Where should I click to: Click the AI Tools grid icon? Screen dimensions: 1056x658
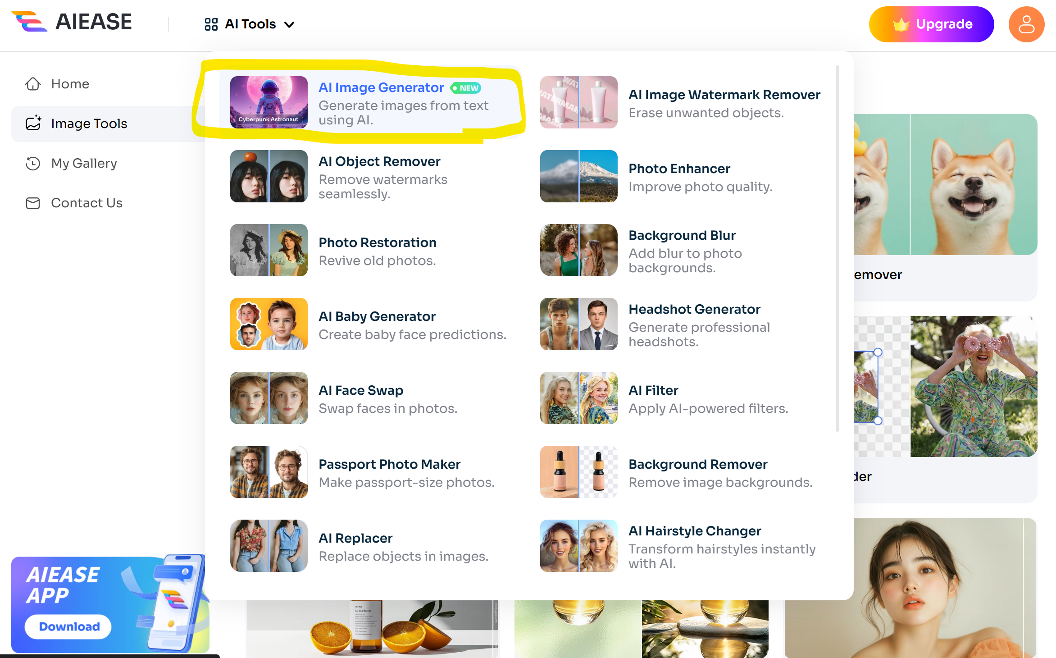point(211,24)
